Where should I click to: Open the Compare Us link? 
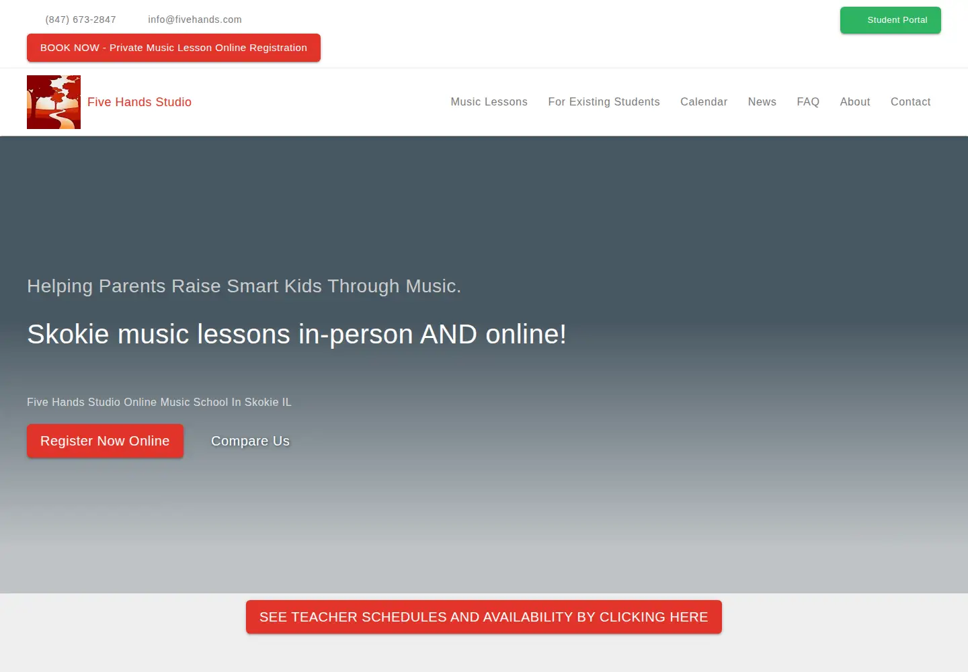pyautogui.click(x=250, y=441)
